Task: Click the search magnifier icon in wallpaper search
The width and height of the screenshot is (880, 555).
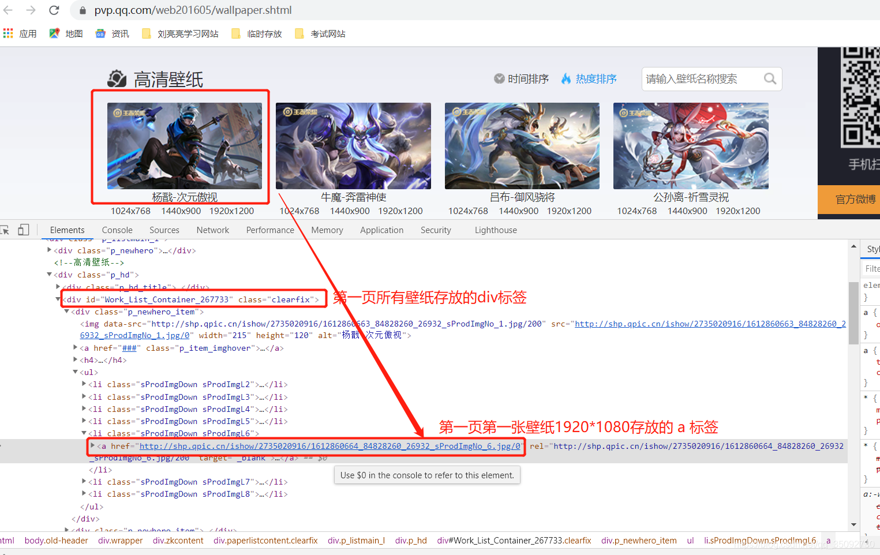Action: click(770, 78)
